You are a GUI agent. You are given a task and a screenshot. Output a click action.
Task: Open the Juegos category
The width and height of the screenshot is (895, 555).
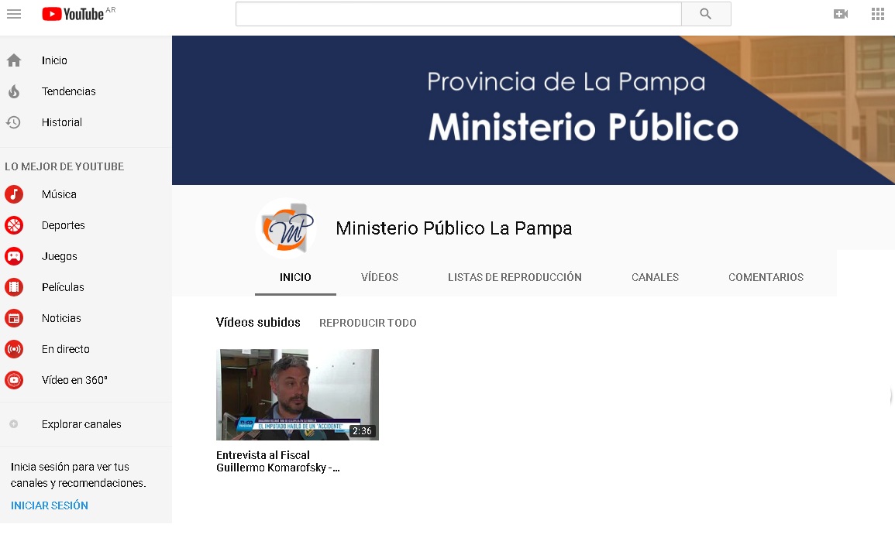(59, 256)
